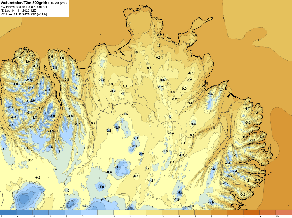Click the legend tick label -7
The width and height of the screenshot is (292, 218).
(x=1, y=216)
